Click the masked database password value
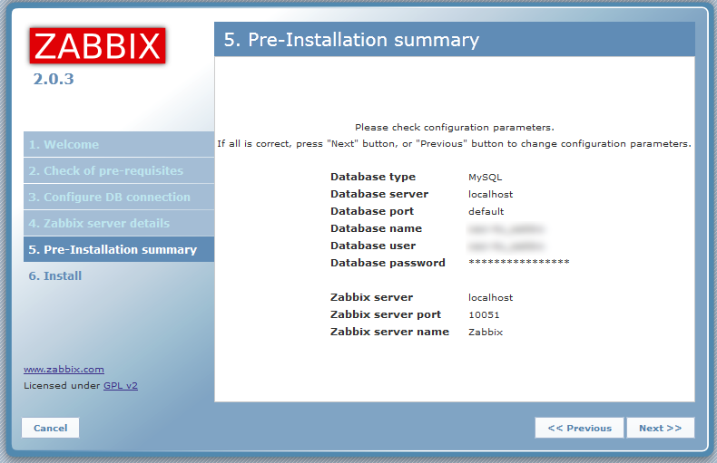Viewport: 717px width, 463px height. tap(518, 263)
